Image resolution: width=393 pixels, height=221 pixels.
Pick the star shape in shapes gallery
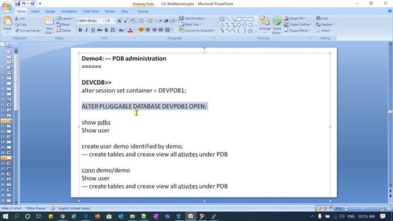click(251, 31)
